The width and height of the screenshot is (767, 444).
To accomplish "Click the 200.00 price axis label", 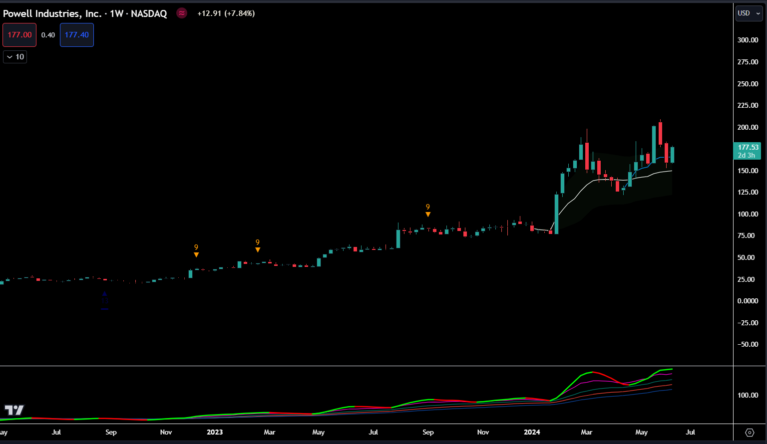I will pyautogui.click(x=748, y=127).
